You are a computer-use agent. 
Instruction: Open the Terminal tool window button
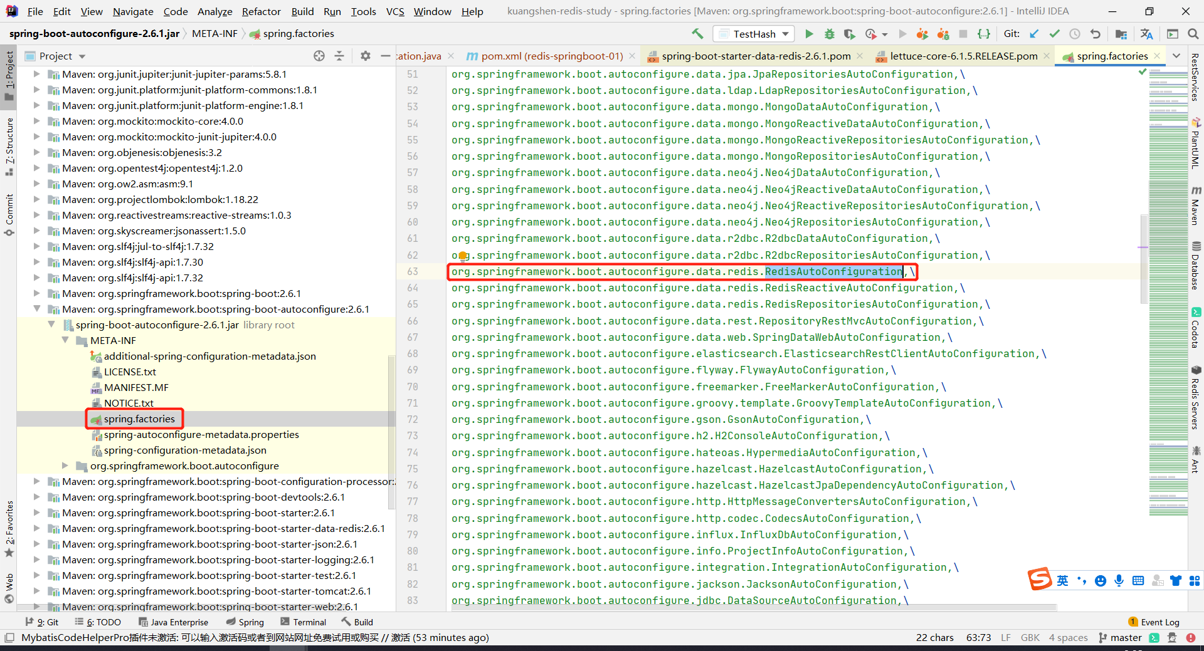304,622
